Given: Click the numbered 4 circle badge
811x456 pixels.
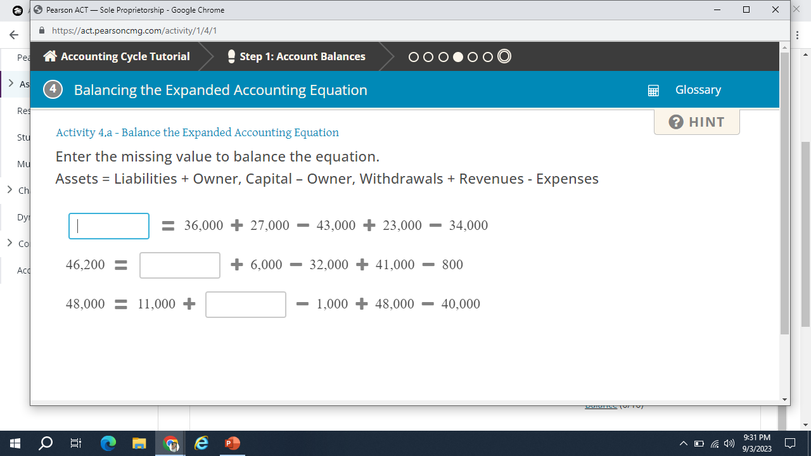Looking at the screenshot, I should coord(53,89).
